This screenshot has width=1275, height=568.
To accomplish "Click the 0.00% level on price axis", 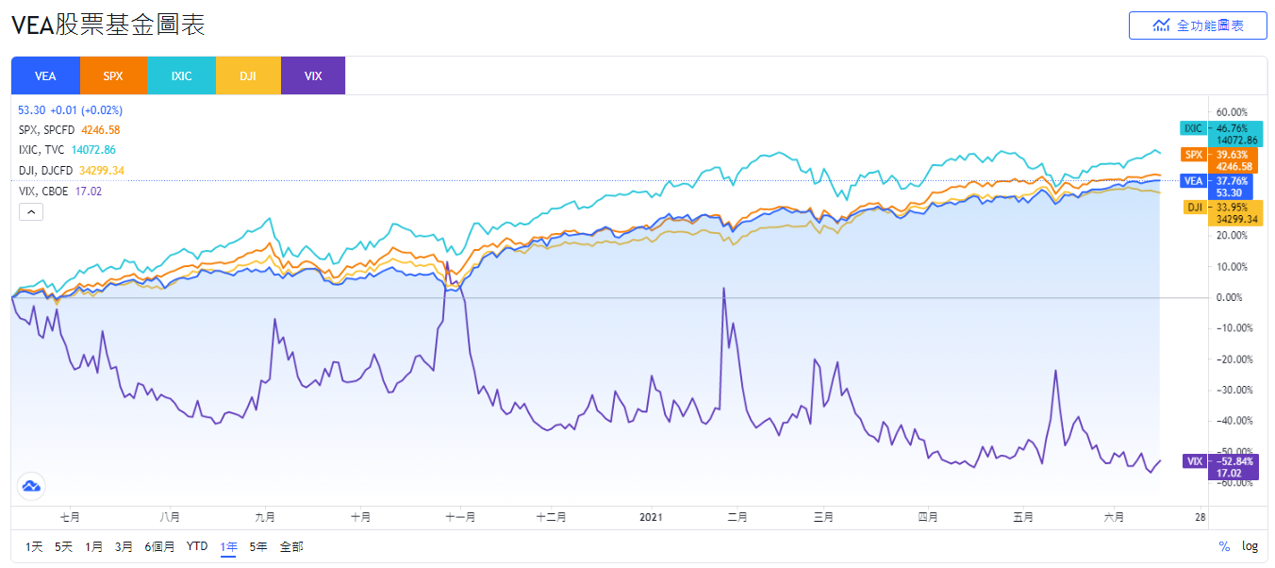I will 1229,297.
